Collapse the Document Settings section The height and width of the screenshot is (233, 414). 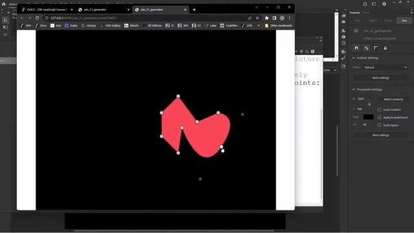tap(354, 89)
